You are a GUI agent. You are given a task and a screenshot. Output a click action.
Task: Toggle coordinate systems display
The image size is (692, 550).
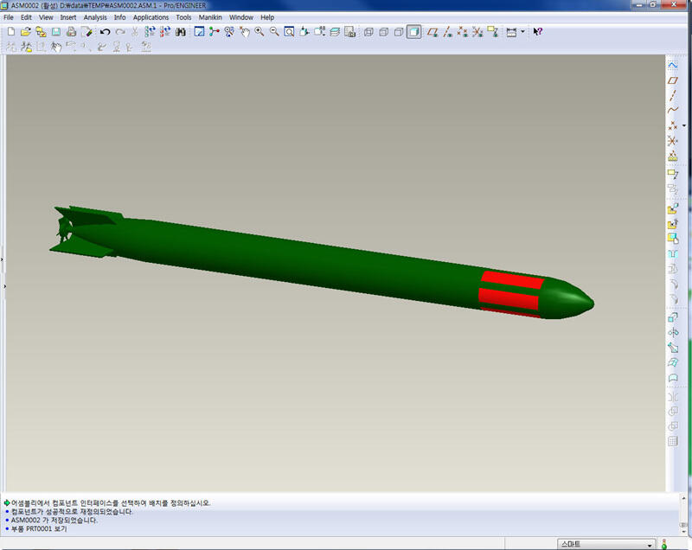click(477, 32)
